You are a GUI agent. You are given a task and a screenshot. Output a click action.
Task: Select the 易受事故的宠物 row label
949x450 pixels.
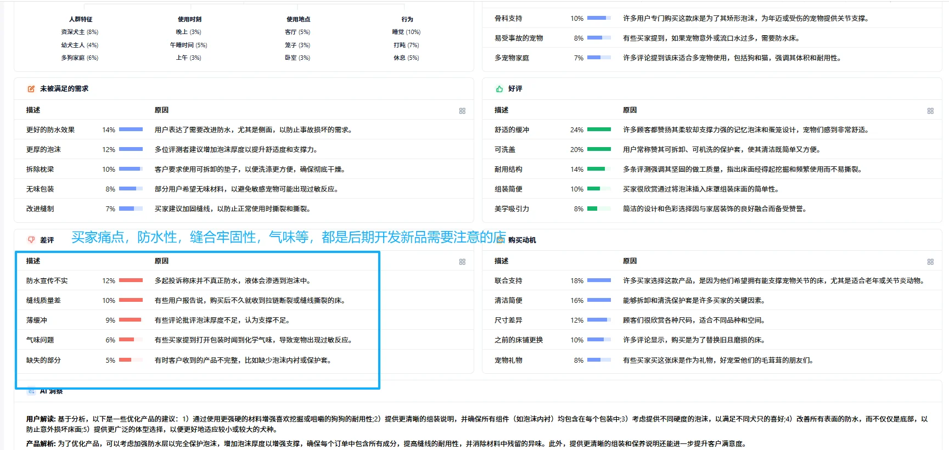(519, 38)
